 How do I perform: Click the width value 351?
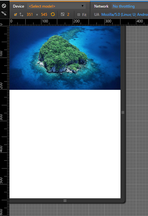[30, 15]
